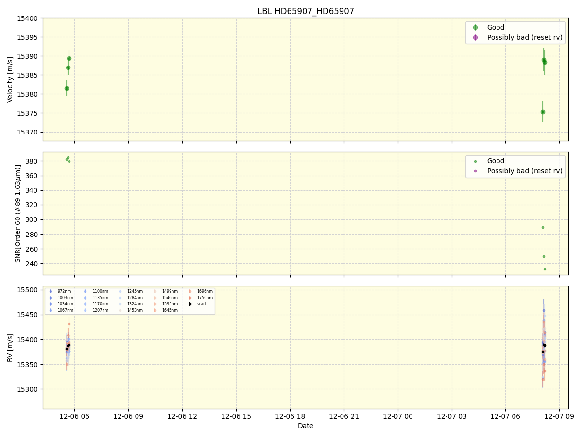Click the 'RV [m/s]' axis label

point(10,348)
